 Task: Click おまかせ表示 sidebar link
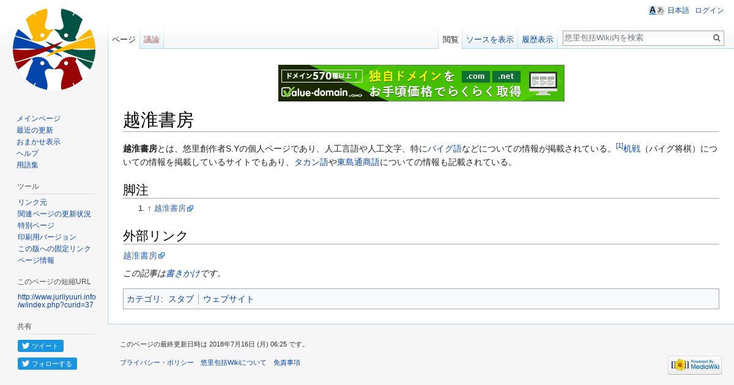39,142
